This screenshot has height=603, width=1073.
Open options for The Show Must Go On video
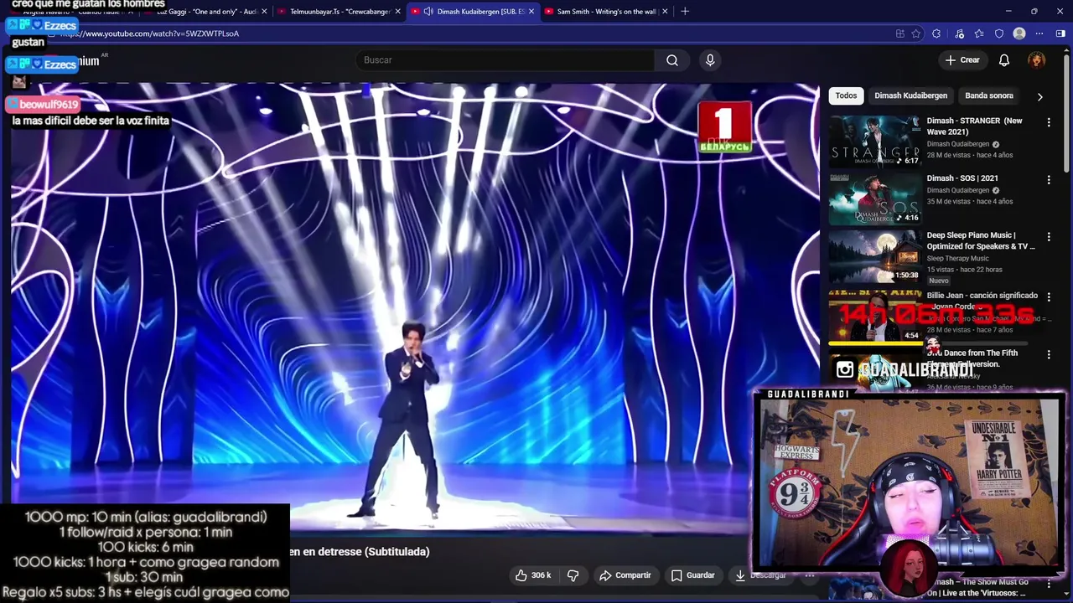point(1048,584)
